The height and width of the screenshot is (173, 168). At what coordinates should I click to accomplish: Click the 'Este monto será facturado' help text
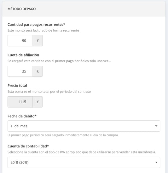coord(43,30)
